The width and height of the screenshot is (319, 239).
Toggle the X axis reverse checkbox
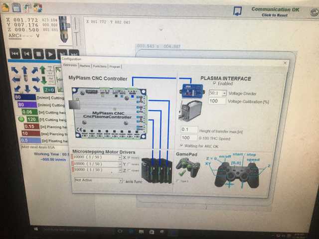129,157
